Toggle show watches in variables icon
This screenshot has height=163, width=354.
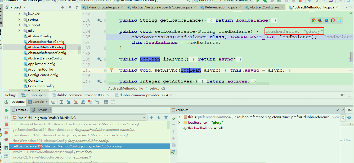[x=173, y=152]
